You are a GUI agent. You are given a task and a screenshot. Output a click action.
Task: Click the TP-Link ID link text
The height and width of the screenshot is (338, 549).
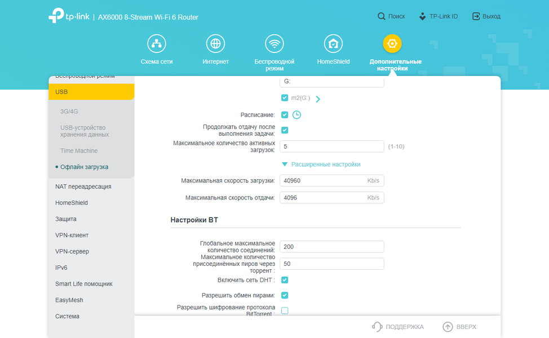pos(444,16)
